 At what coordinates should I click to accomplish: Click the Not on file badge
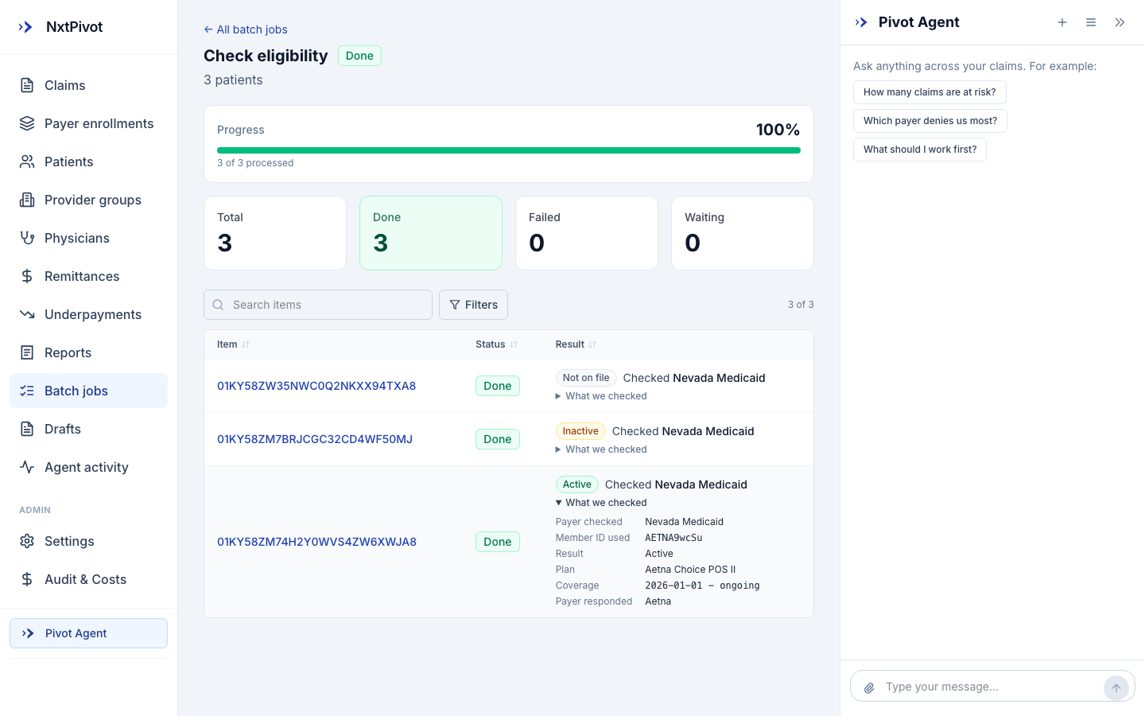(586, 378)
